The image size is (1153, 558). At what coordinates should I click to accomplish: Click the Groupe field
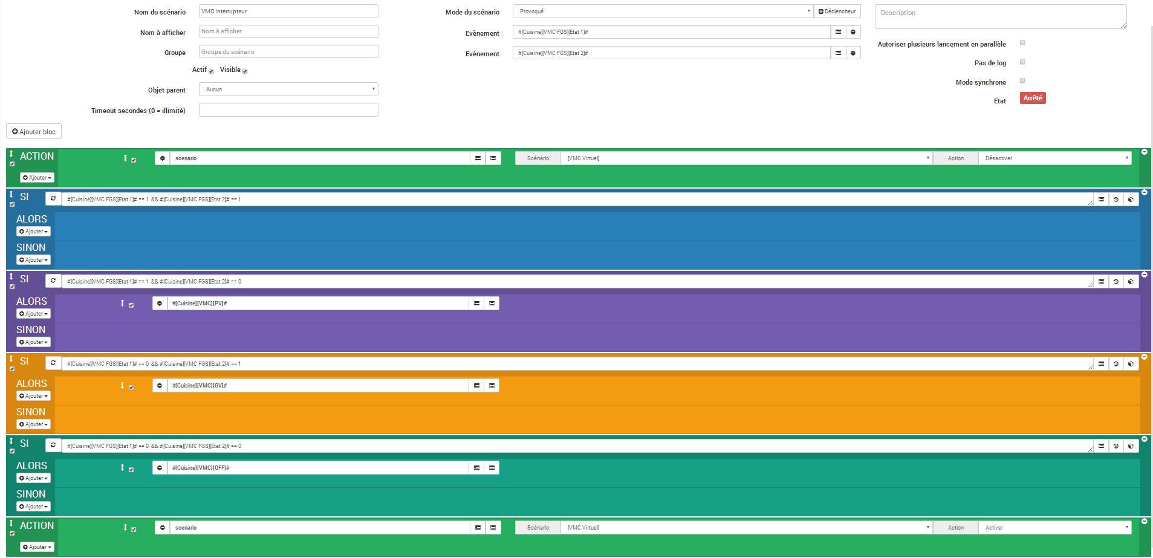[x=288, y=52]
